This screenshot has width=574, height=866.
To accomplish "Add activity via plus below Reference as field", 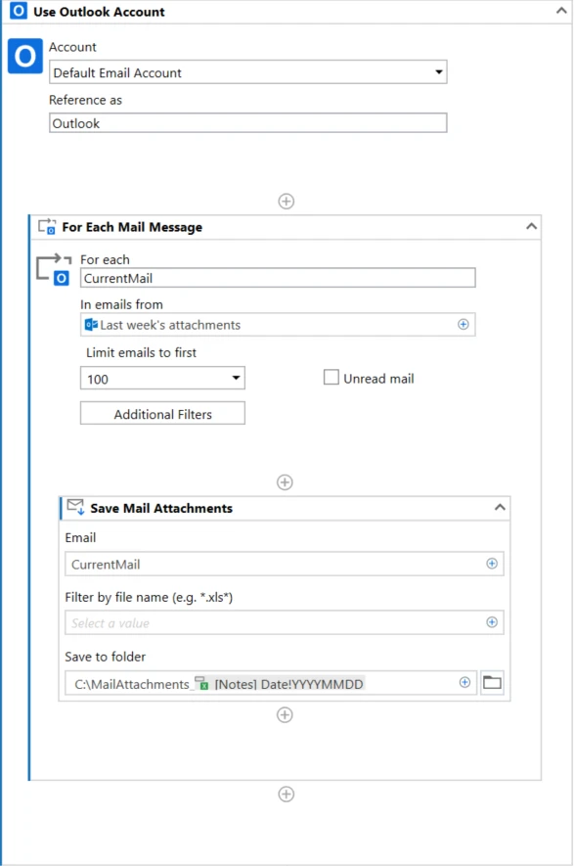I will click(286, 201).
